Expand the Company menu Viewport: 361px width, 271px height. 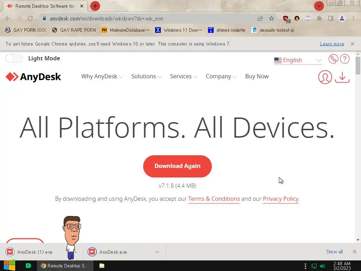point(221,77)
